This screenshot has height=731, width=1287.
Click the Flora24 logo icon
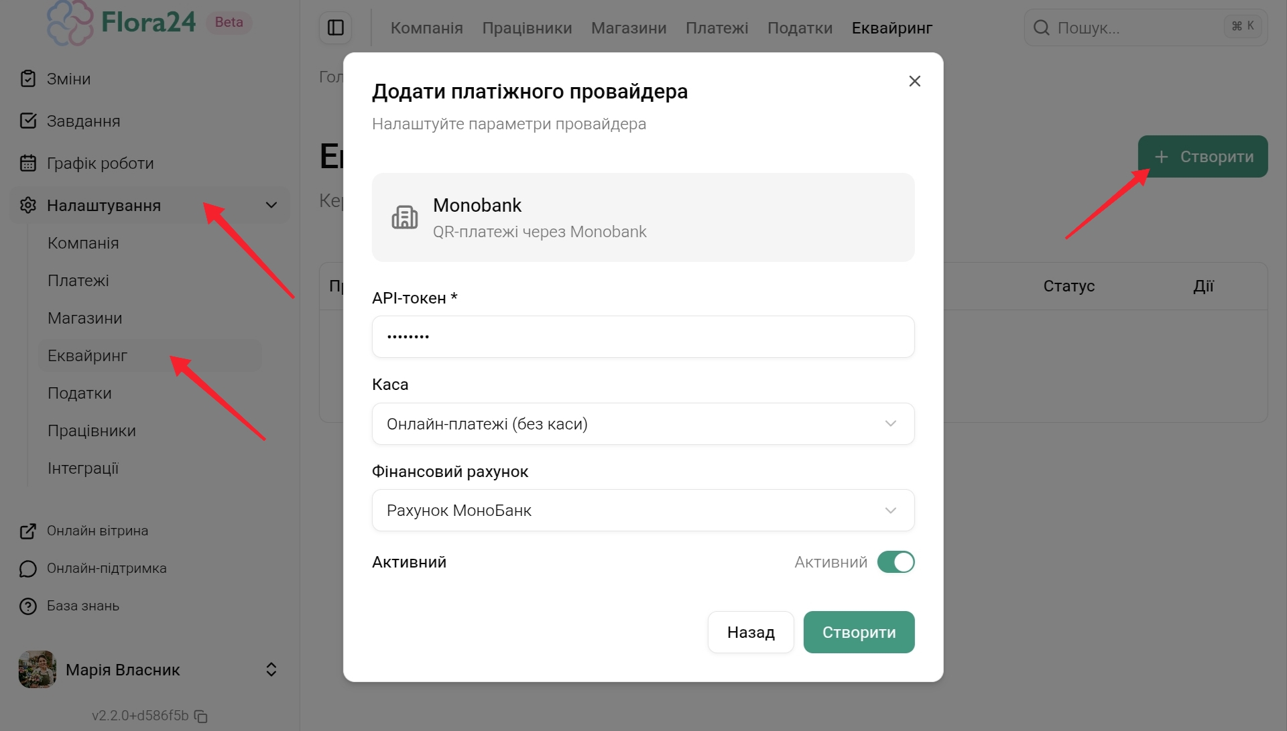click(x=70, y=23)
